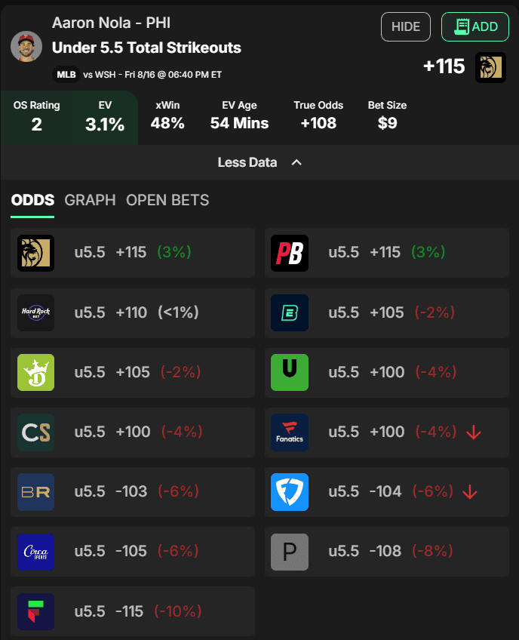This screenshot has height=640, width=519.
Task: Click the BetMGM lion sportsbook icon in odds list
Action: pos(36,253)
